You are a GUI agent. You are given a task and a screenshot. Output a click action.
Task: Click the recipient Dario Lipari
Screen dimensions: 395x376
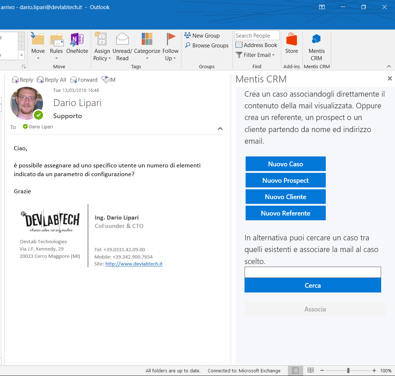[41, 127]
